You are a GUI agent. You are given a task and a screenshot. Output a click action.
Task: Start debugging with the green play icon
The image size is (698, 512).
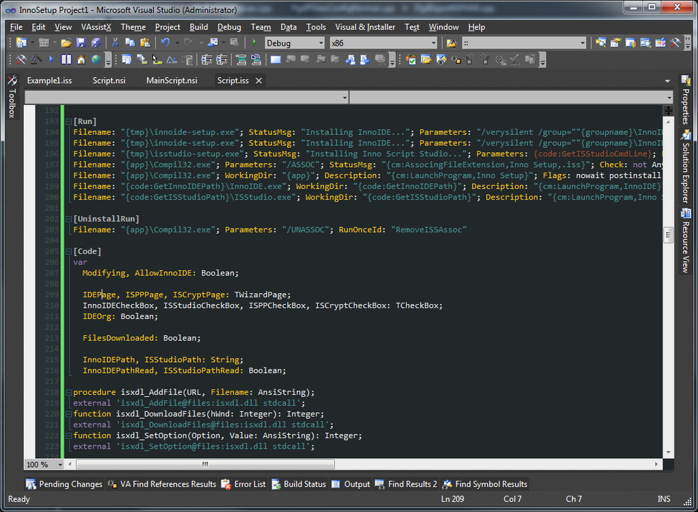(x=255, y=43)
